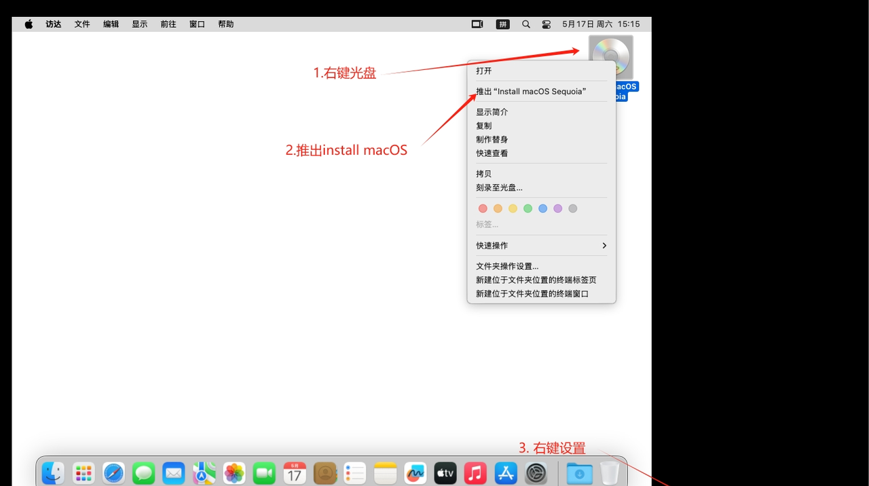Expand the 快速操作 submenu
Image resolution: width=869 pixels, height=486 pixels.
pyautogui.click(x=541, y=245)
